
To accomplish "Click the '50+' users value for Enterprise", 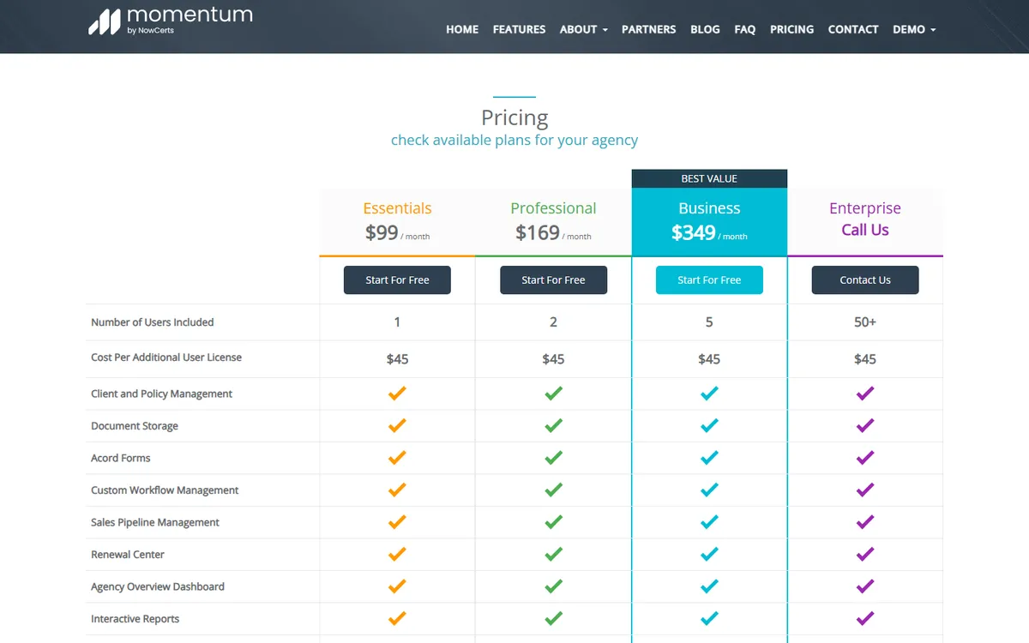I will tap(865, 322).
